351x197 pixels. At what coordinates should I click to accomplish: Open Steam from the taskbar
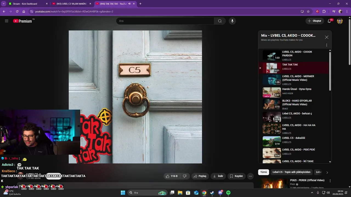(x=212, y=193)
